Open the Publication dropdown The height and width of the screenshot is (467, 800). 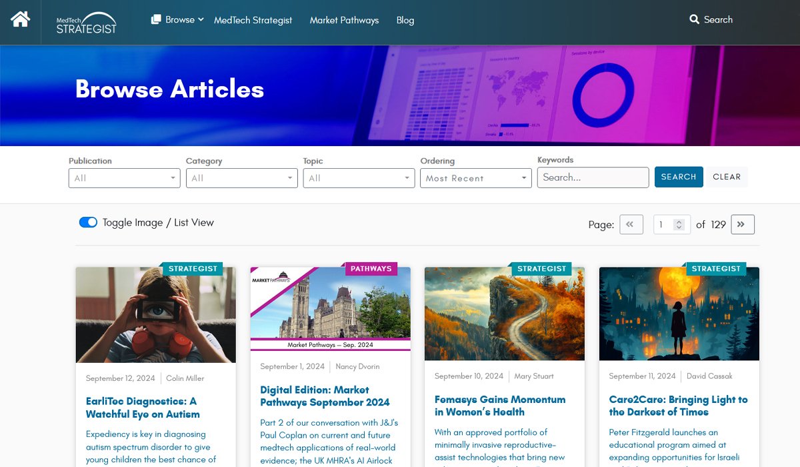pyautogui.click(x=125, y=178)
